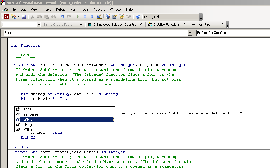Click the Copy icon
Image resolution: width=270 pixels, height=168 pixels.
click(40, 17)
